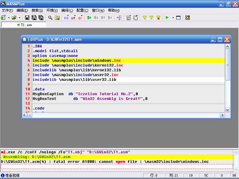
Task: Open the 文件(F) menu
Action: pyautogui.click(x=7, y=10)
